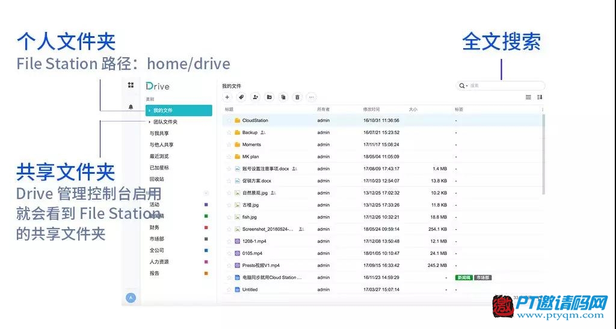Click the 标签 column header
The width and height of the screenshot is (616, 329).
point(459,109)
